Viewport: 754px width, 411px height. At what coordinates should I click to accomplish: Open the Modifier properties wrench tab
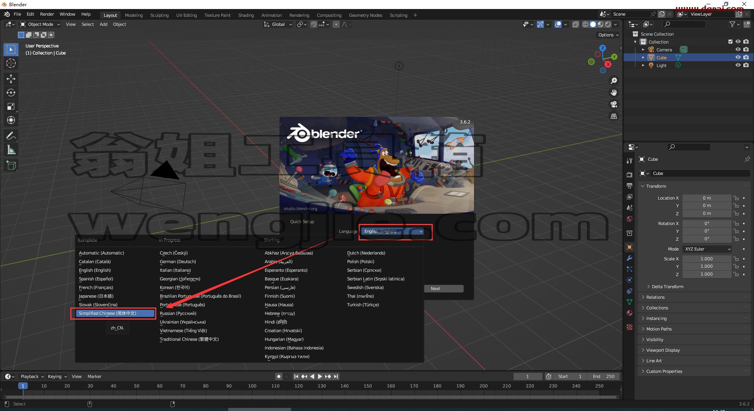pyautogui.click(x=630, y=258)
